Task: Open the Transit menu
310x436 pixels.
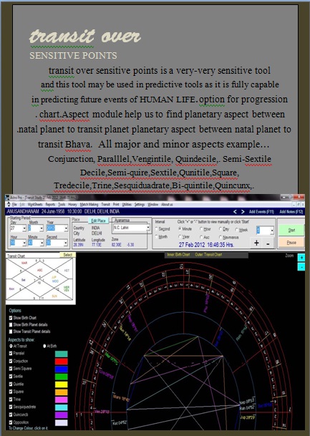Action: point(105,204)
